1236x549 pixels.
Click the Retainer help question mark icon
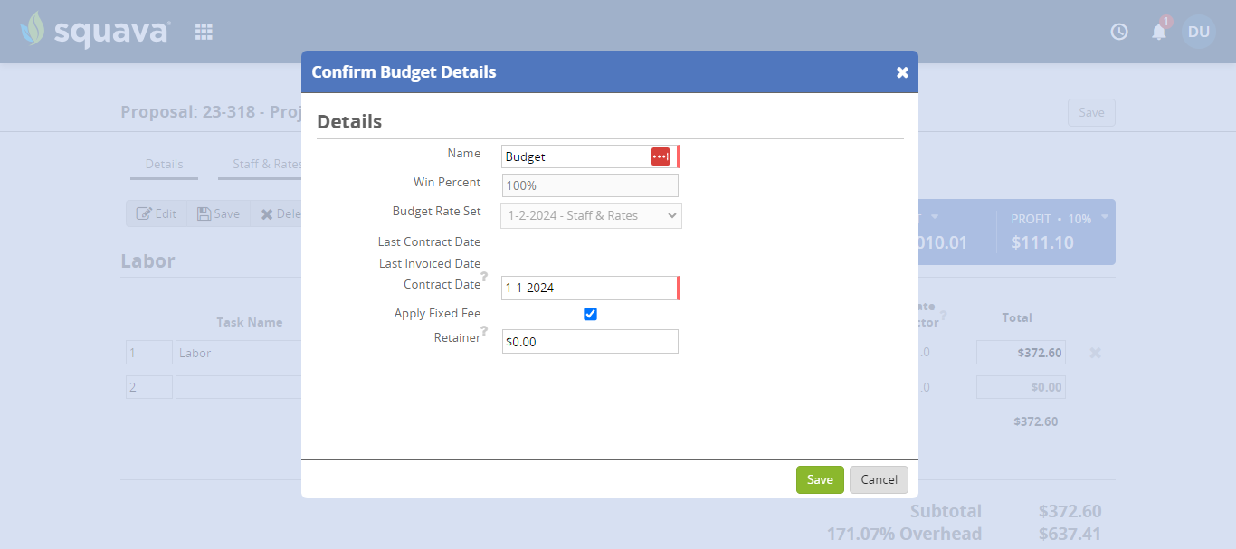click(x=486, y=331)
